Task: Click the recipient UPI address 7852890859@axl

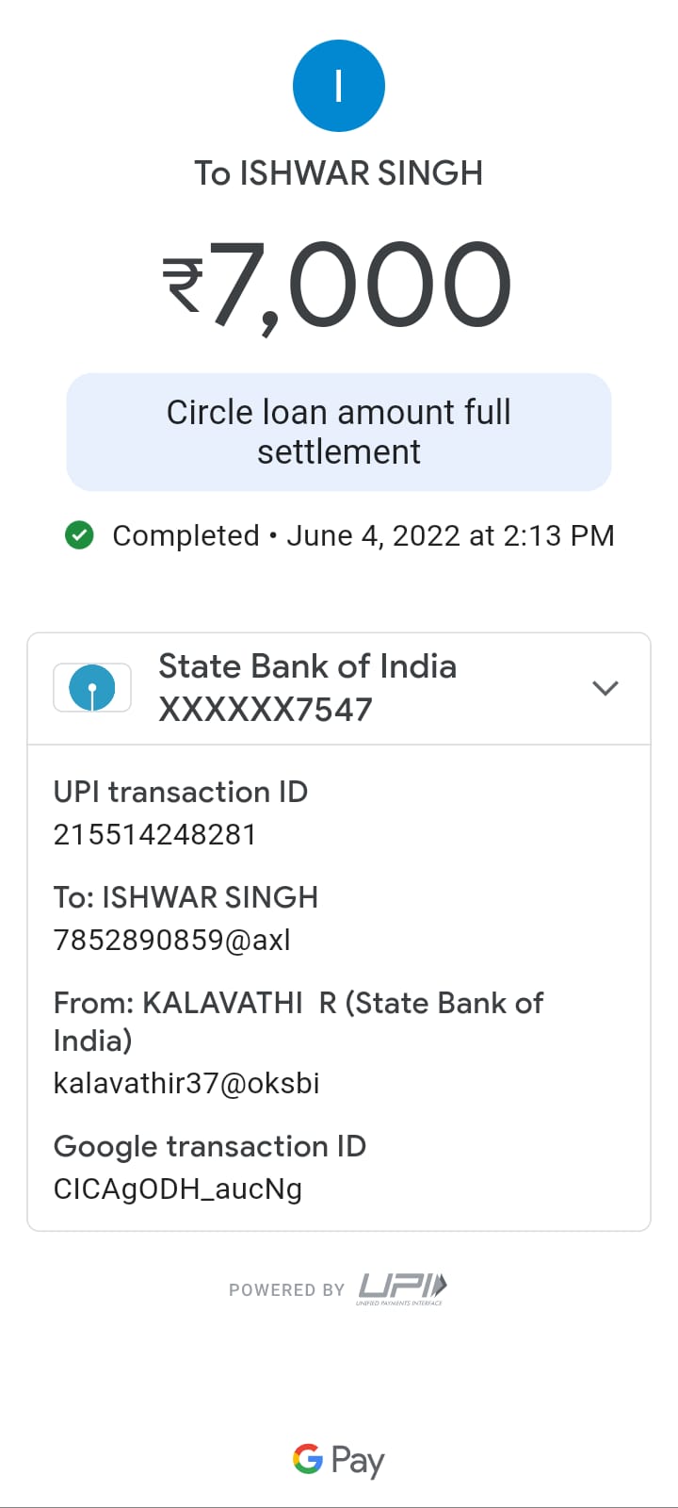Action: pyautogui.click(x=172, y=940)
